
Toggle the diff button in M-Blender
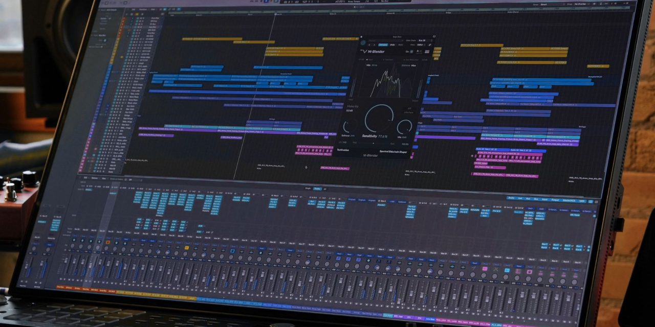409,108
